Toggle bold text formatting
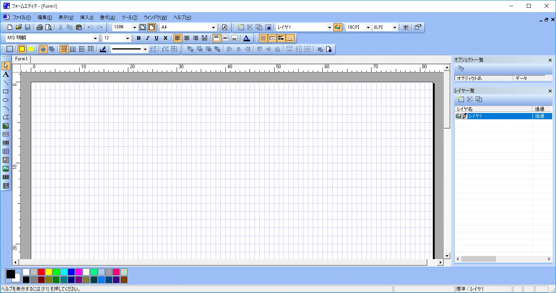The width and height of the screenshot is (556, 293). pos(138,38)
